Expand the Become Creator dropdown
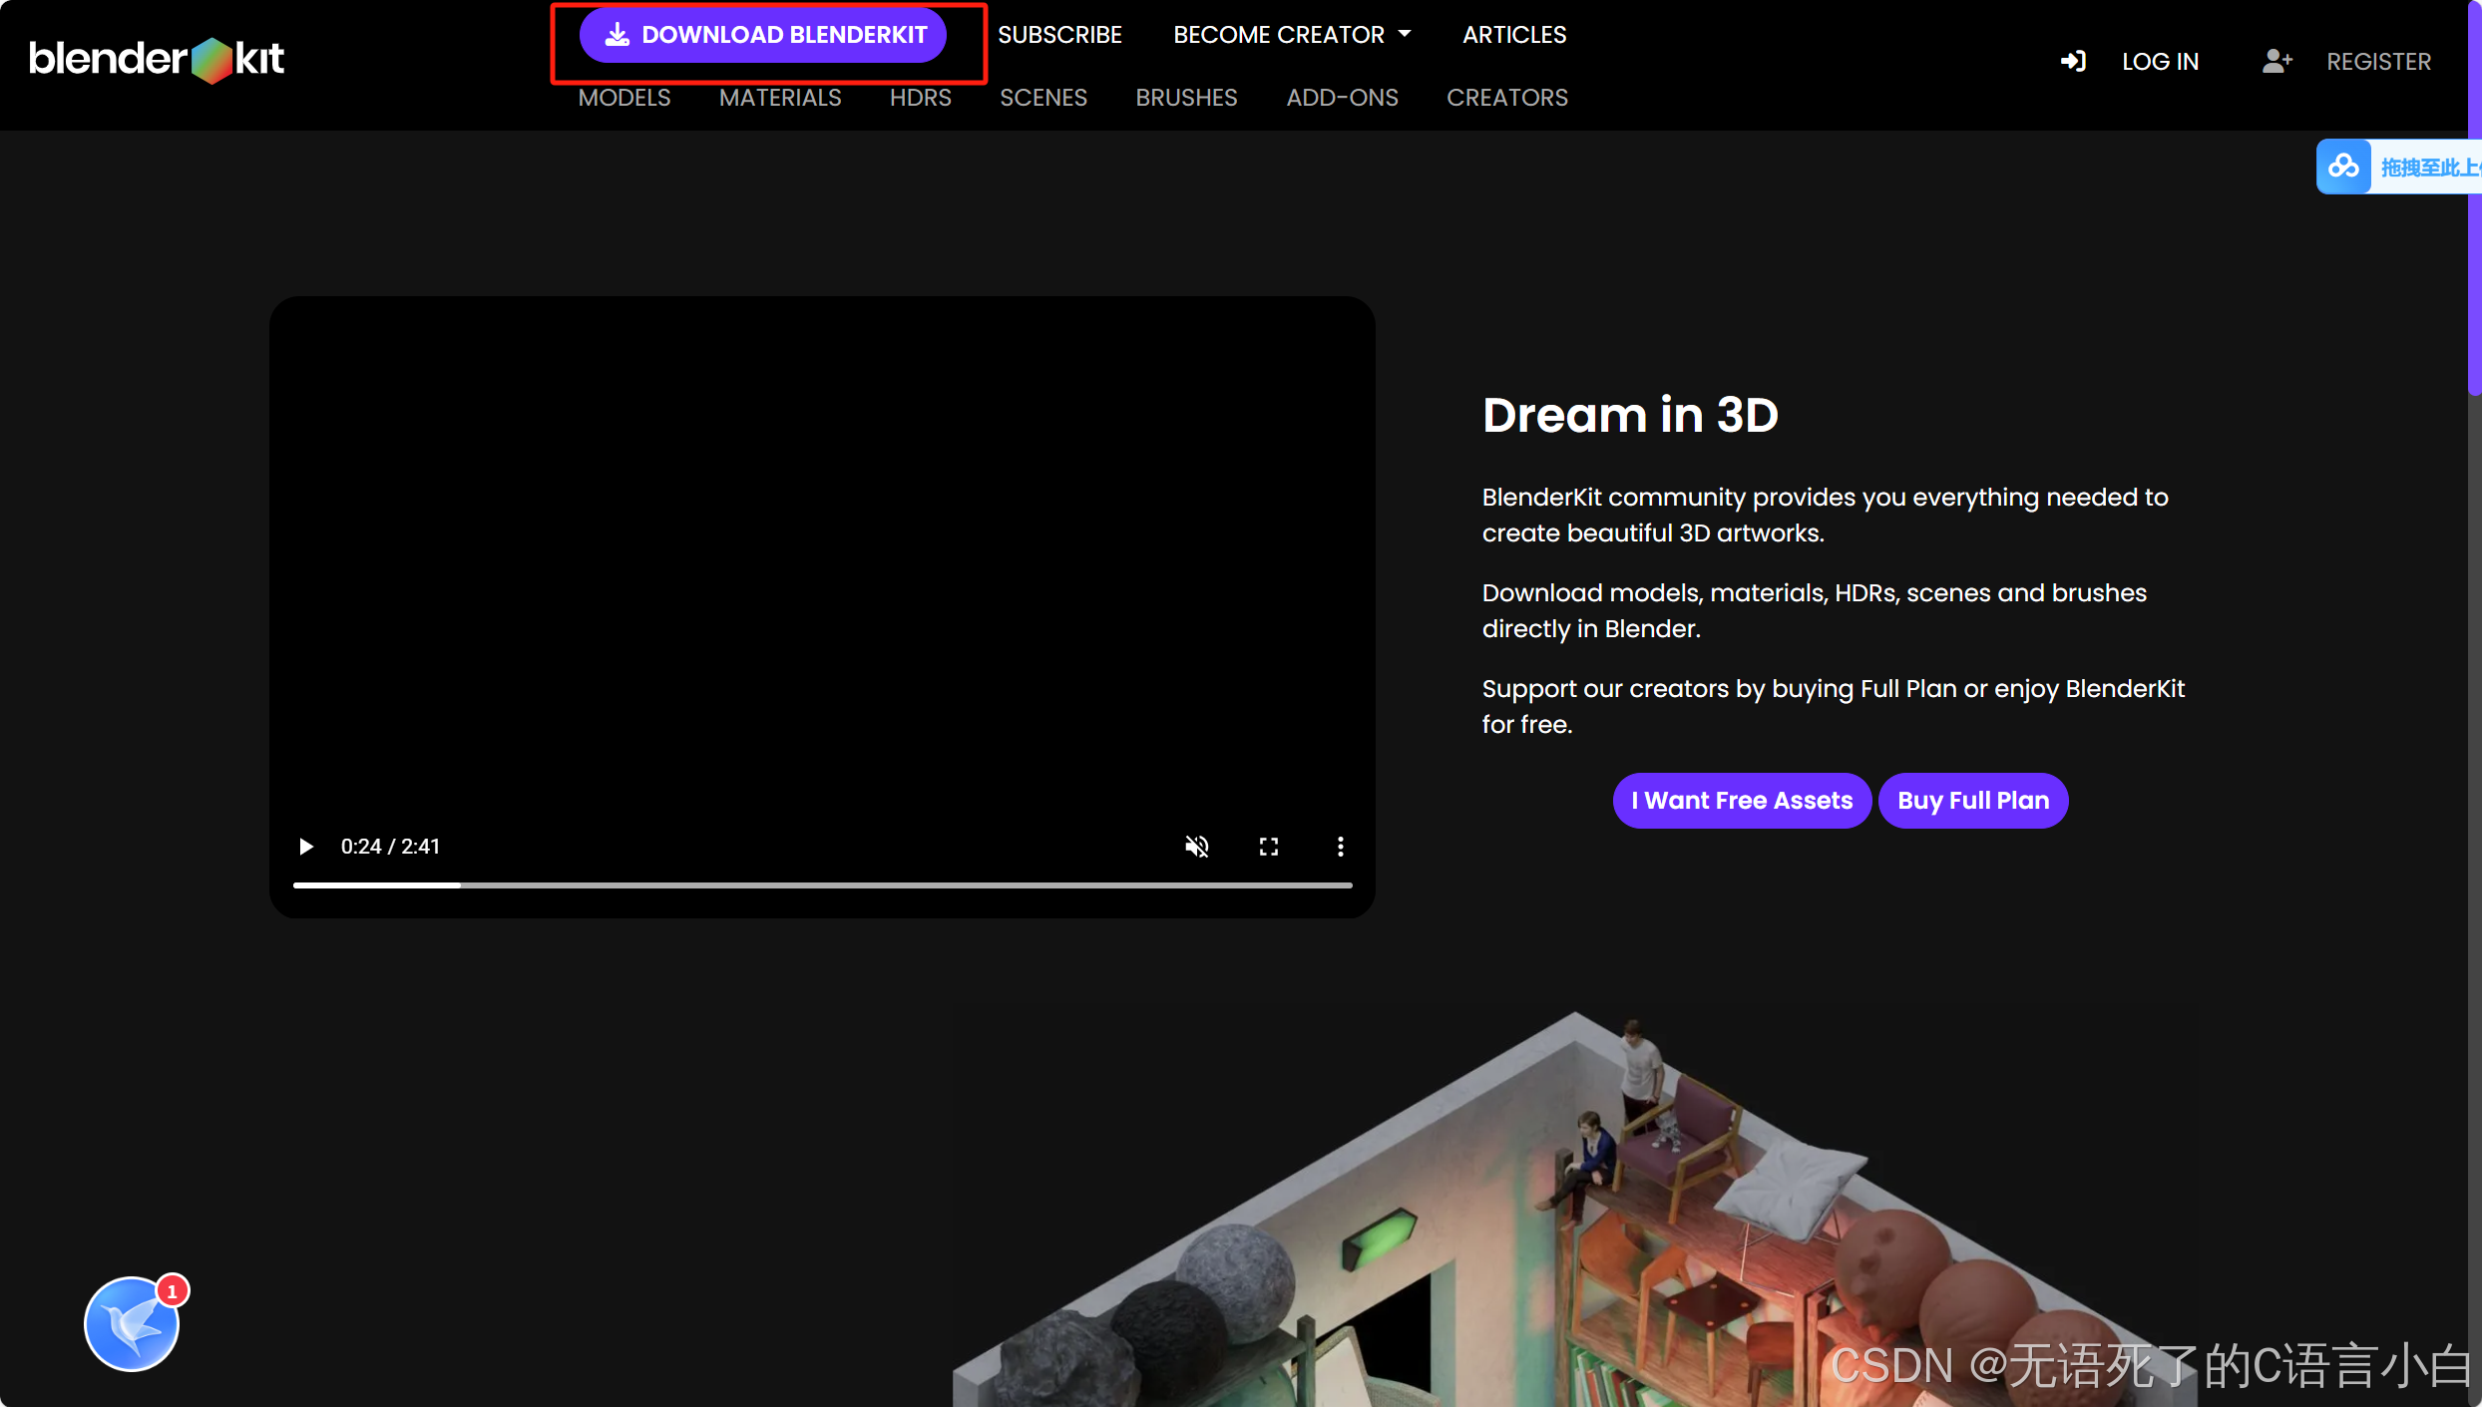The image size is (2482, 1407). coord(1292,35)
